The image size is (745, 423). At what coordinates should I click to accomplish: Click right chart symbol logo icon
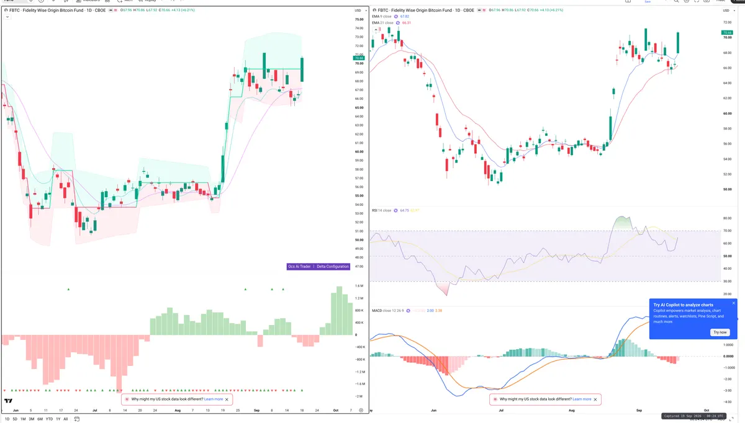[x=376, y=11]
